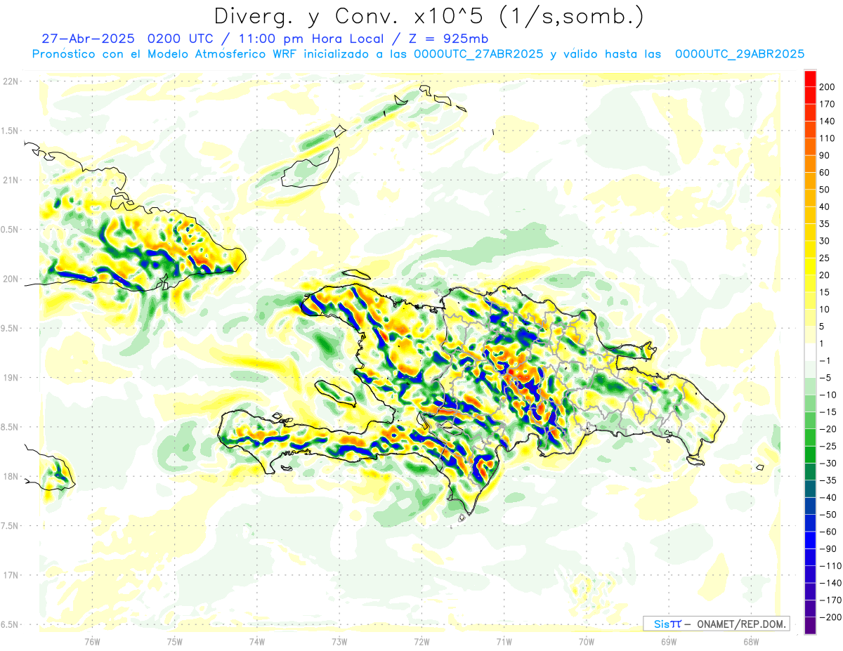Click the '68W' longitude label
Viewport: 843px width, 651px height.
point(751,642)
